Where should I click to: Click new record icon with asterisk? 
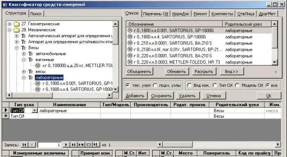point(81,145)
